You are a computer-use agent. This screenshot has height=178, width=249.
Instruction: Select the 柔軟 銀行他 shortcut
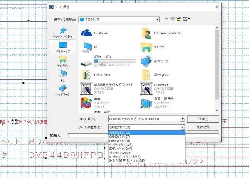pos(157,103)
